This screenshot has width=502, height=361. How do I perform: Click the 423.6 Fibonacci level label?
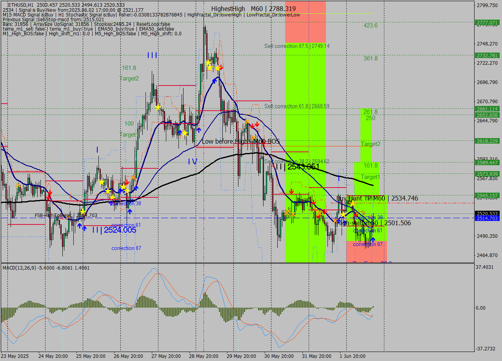(x=370, y=26)
